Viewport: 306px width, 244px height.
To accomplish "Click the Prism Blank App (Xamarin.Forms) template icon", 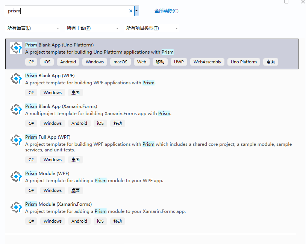I will pyautogui.click(x=16, y=109).
